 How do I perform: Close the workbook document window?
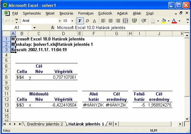pos(187,13)
